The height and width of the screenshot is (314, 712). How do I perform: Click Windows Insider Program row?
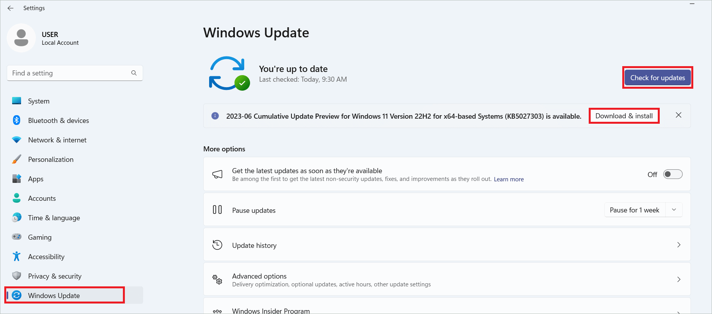click(x=447, y=306)
